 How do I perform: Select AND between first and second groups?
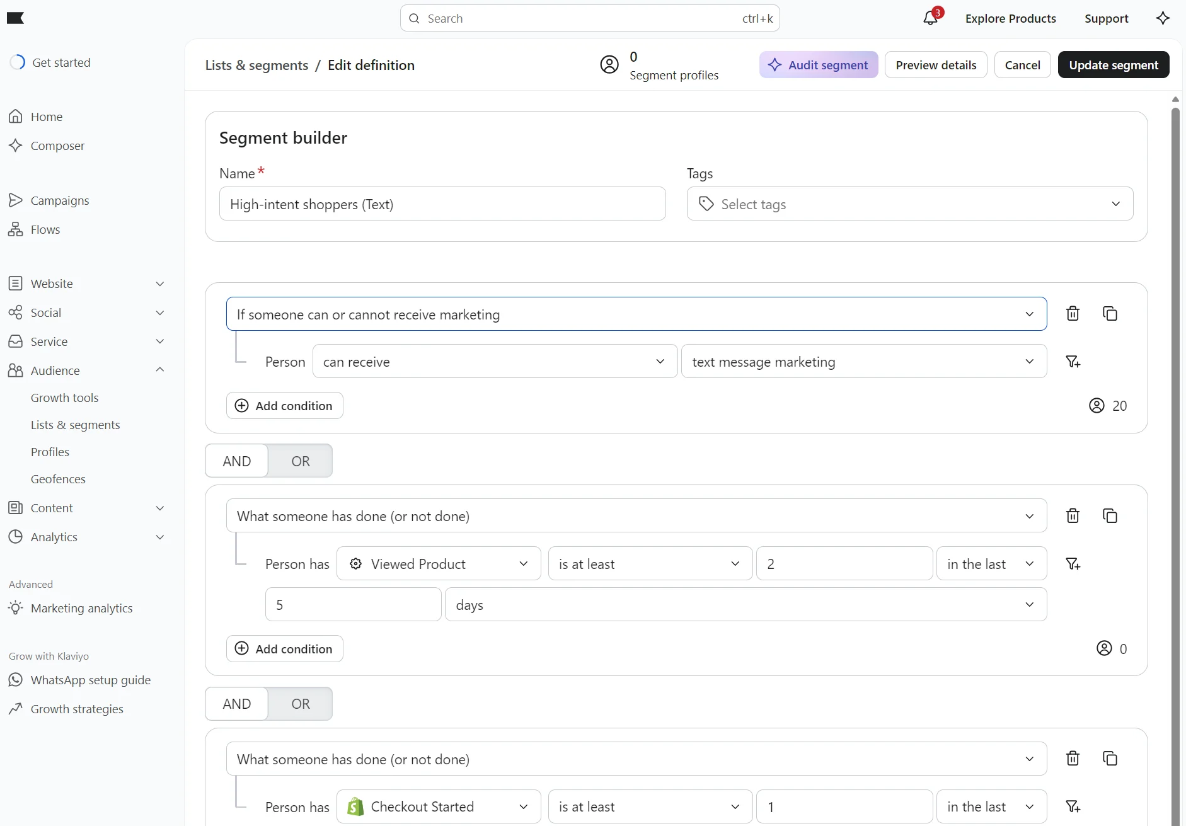click(237, 461)
